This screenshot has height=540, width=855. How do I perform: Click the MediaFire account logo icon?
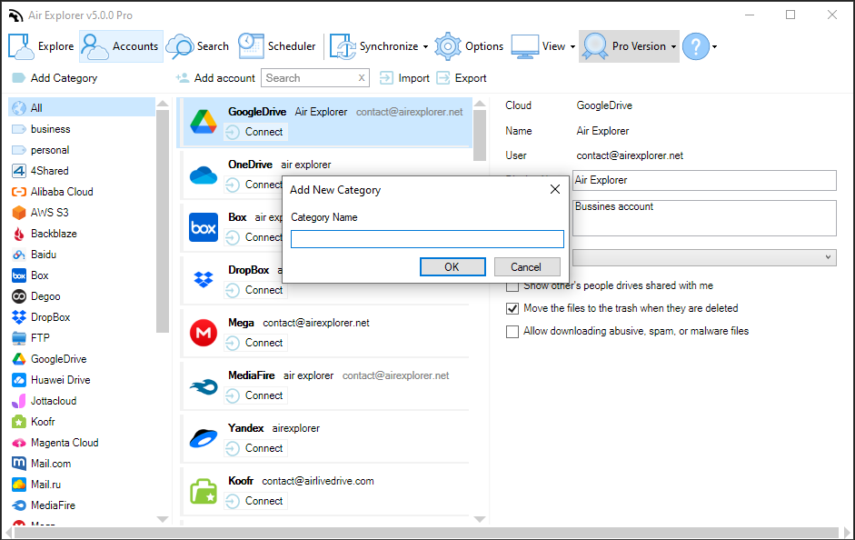coord(204,386)
